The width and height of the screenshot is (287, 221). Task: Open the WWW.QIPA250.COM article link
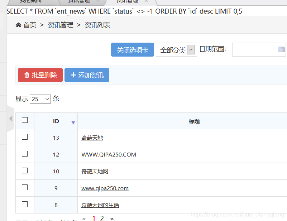[x=109, y=155]
